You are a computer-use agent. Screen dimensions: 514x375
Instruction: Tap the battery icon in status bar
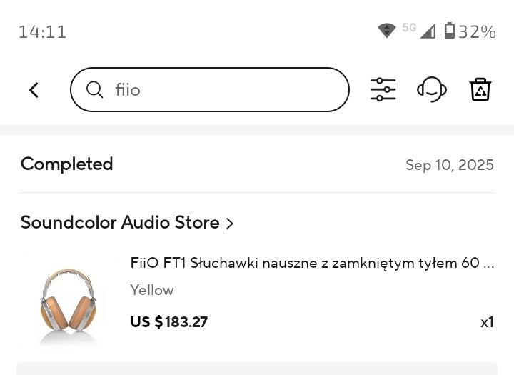pos(450,31)
